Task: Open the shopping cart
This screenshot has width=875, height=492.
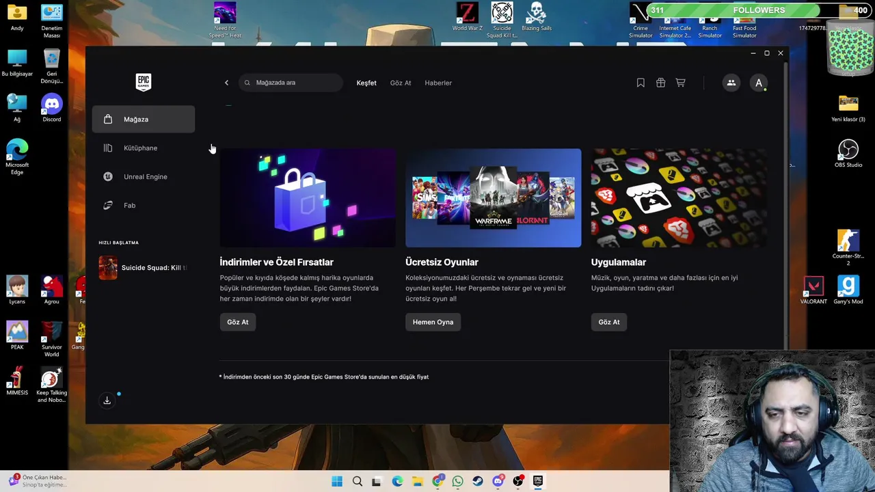Action: [x=680, y=83]
